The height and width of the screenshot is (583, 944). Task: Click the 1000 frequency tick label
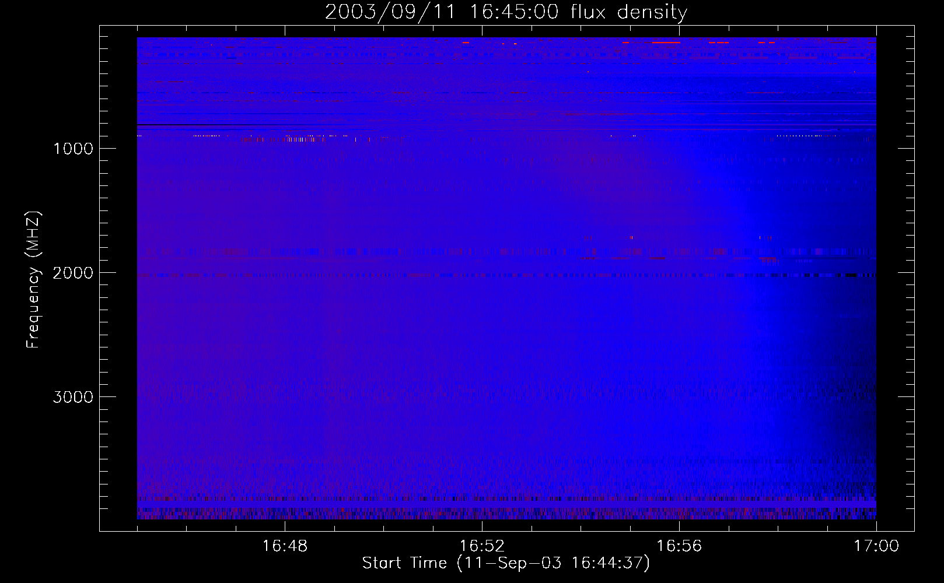point(73,149)
